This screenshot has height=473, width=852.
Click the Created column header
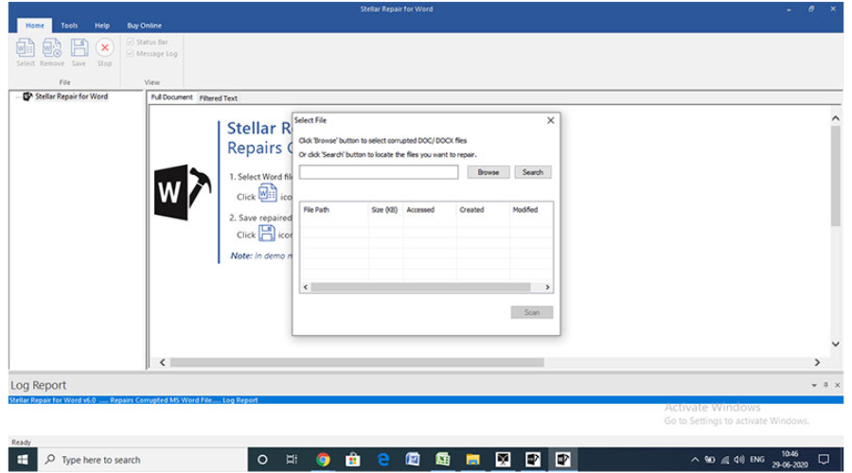point(483,210)
